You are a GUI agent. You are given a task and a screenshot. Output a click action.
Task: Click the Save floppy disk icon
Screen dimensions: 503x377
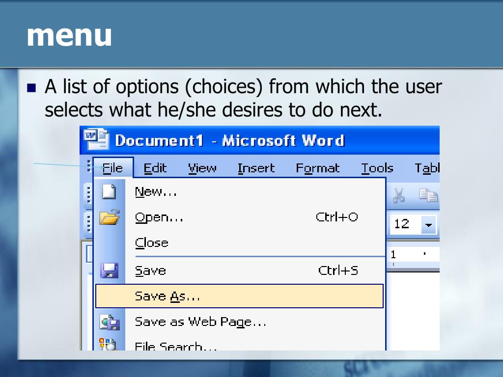(110, 270)
